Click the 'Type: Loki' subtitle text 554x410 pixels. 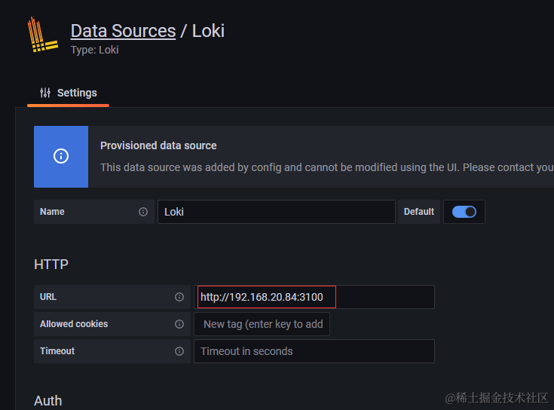click(94, 50)
